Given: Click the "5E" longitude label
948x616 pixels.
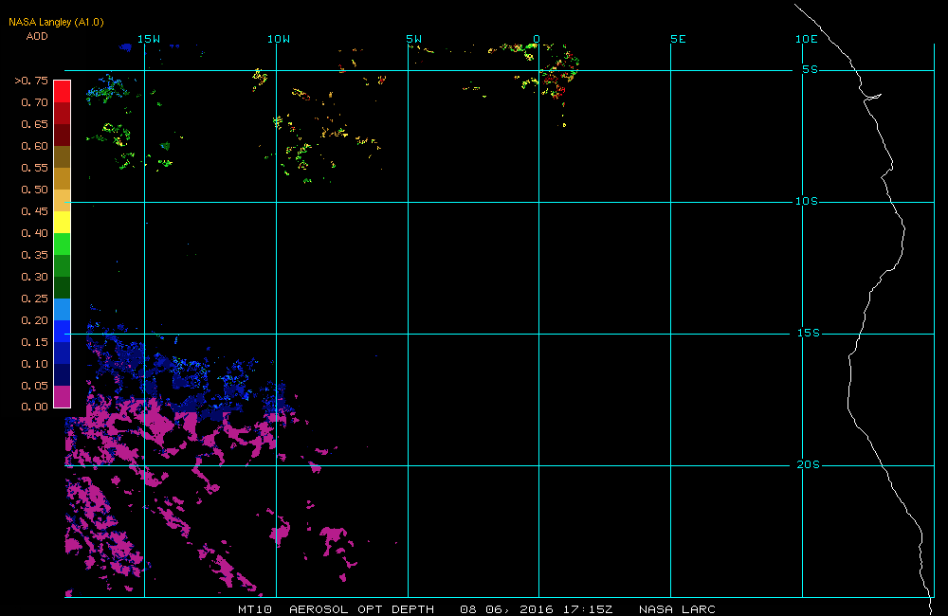Looking at the screenshot, I should [x=679, y=39].
